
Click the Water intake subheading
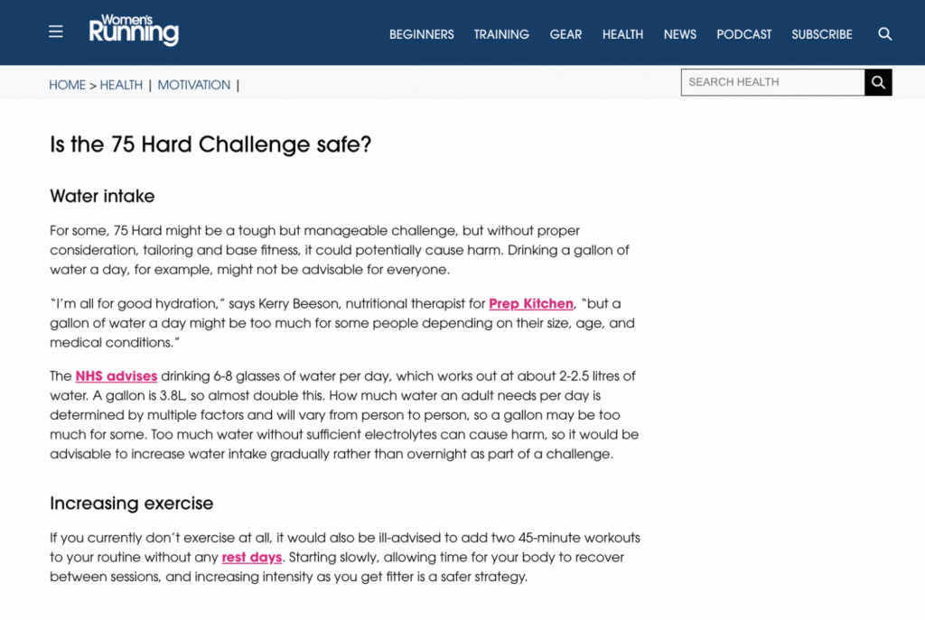point(102,196)
